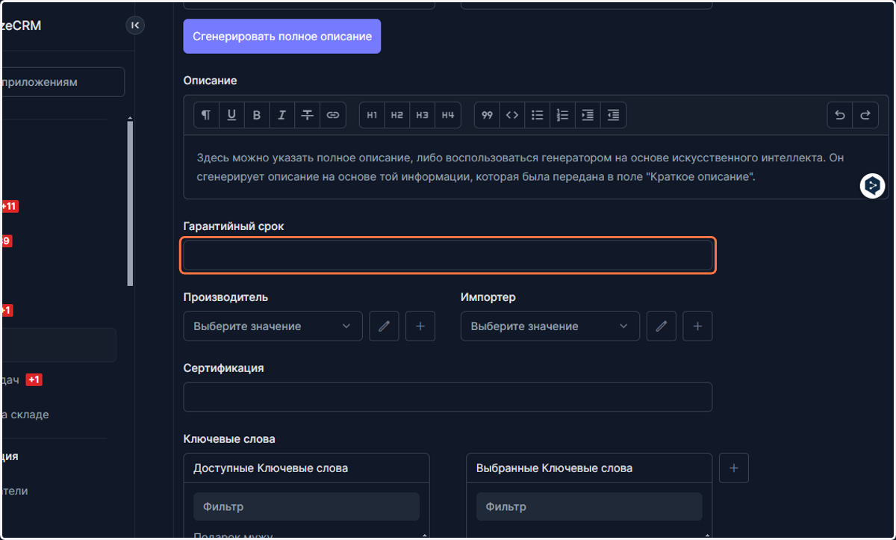Click the filter field in Доступные Ключевые слова
Viewport: 896px width, 540px height.
306,506
